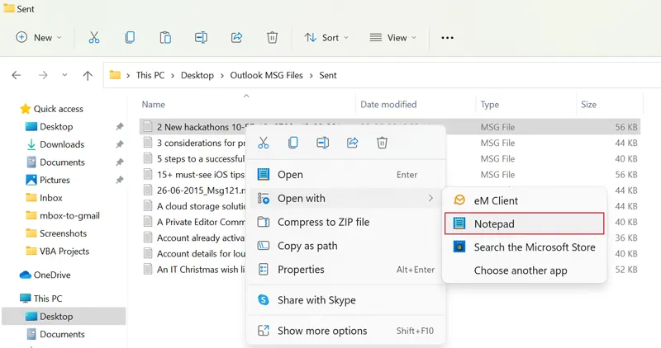Select the file '15+ must-see iOS tips'
The width and height of the screenshot is (661, 348).
point(194,175)
